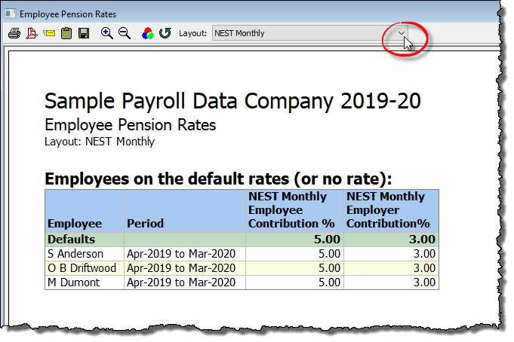Select the M Dumont employee cell
This screenshot has height=342, width=514.
point(85,282)
